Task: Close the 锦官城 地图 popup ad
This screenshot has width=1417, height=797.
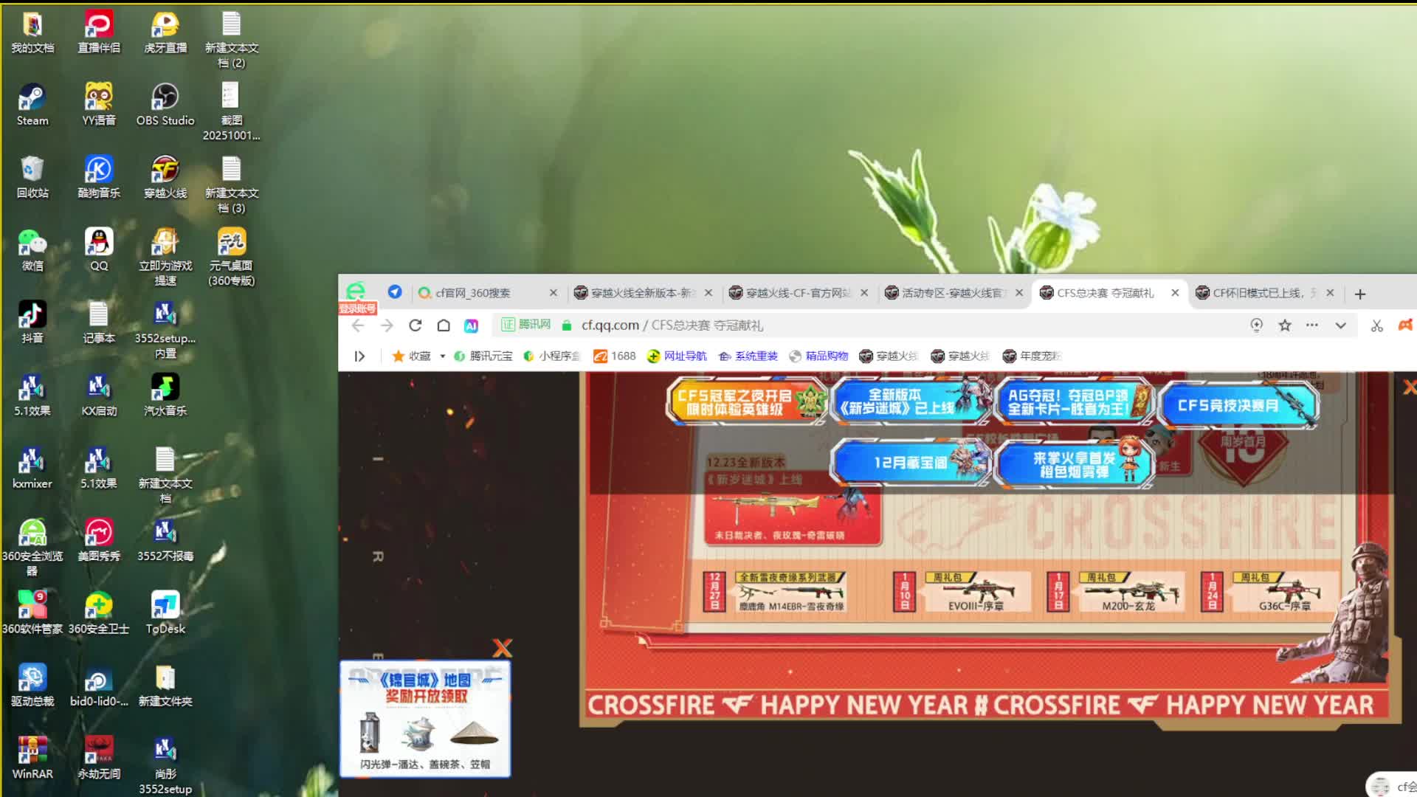Action: click(x=503, y=648)
